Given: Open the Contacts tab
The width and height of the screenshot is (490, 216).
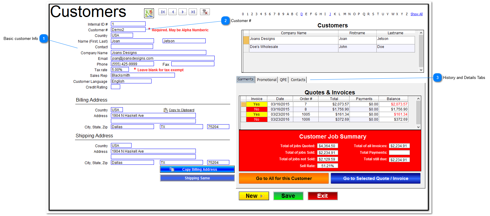Looking at the screenshot, I should point(298,80).
